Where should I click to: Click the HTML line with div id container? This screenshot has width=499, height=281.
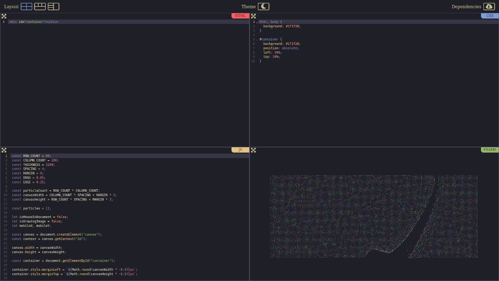click(34, 22)
